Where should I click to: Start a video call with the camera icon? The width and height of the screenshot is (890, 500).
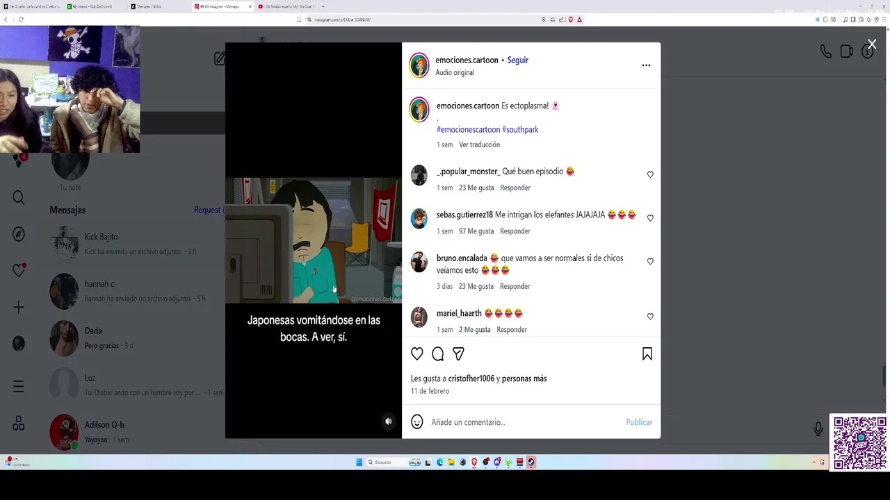[x=846, y=51]
